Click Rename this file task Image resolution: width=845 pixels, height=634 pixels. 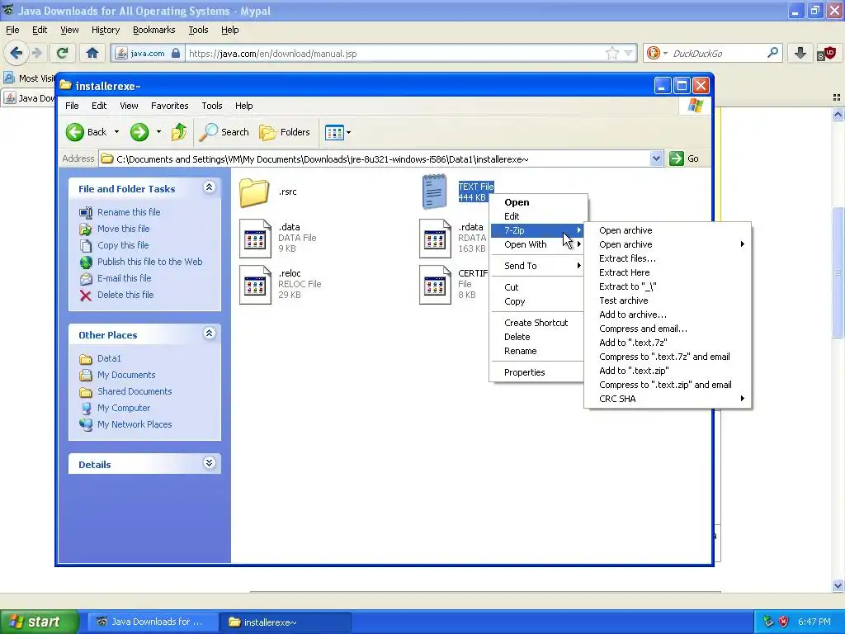(129, 212)
